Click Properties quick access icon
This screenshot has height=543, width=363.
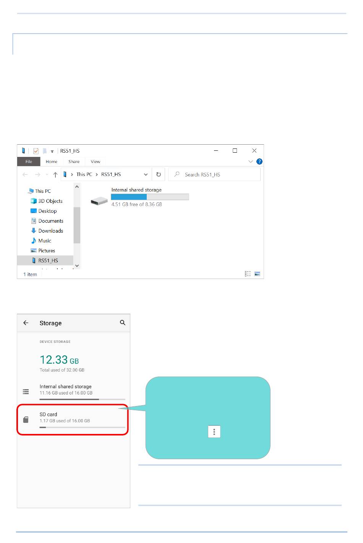36,151
